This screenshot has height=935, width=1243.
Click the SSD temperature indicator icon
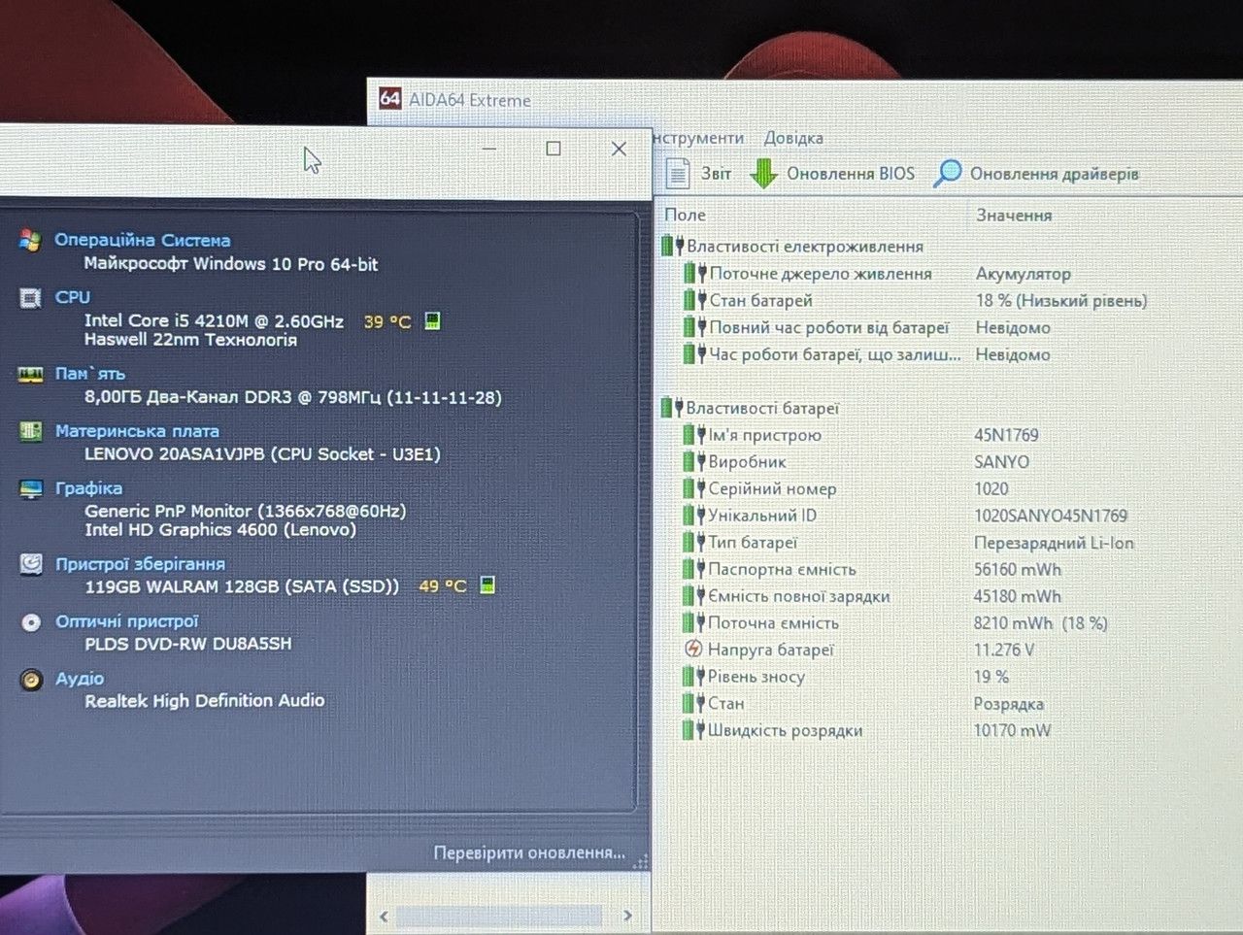click(x=488, y=584)
